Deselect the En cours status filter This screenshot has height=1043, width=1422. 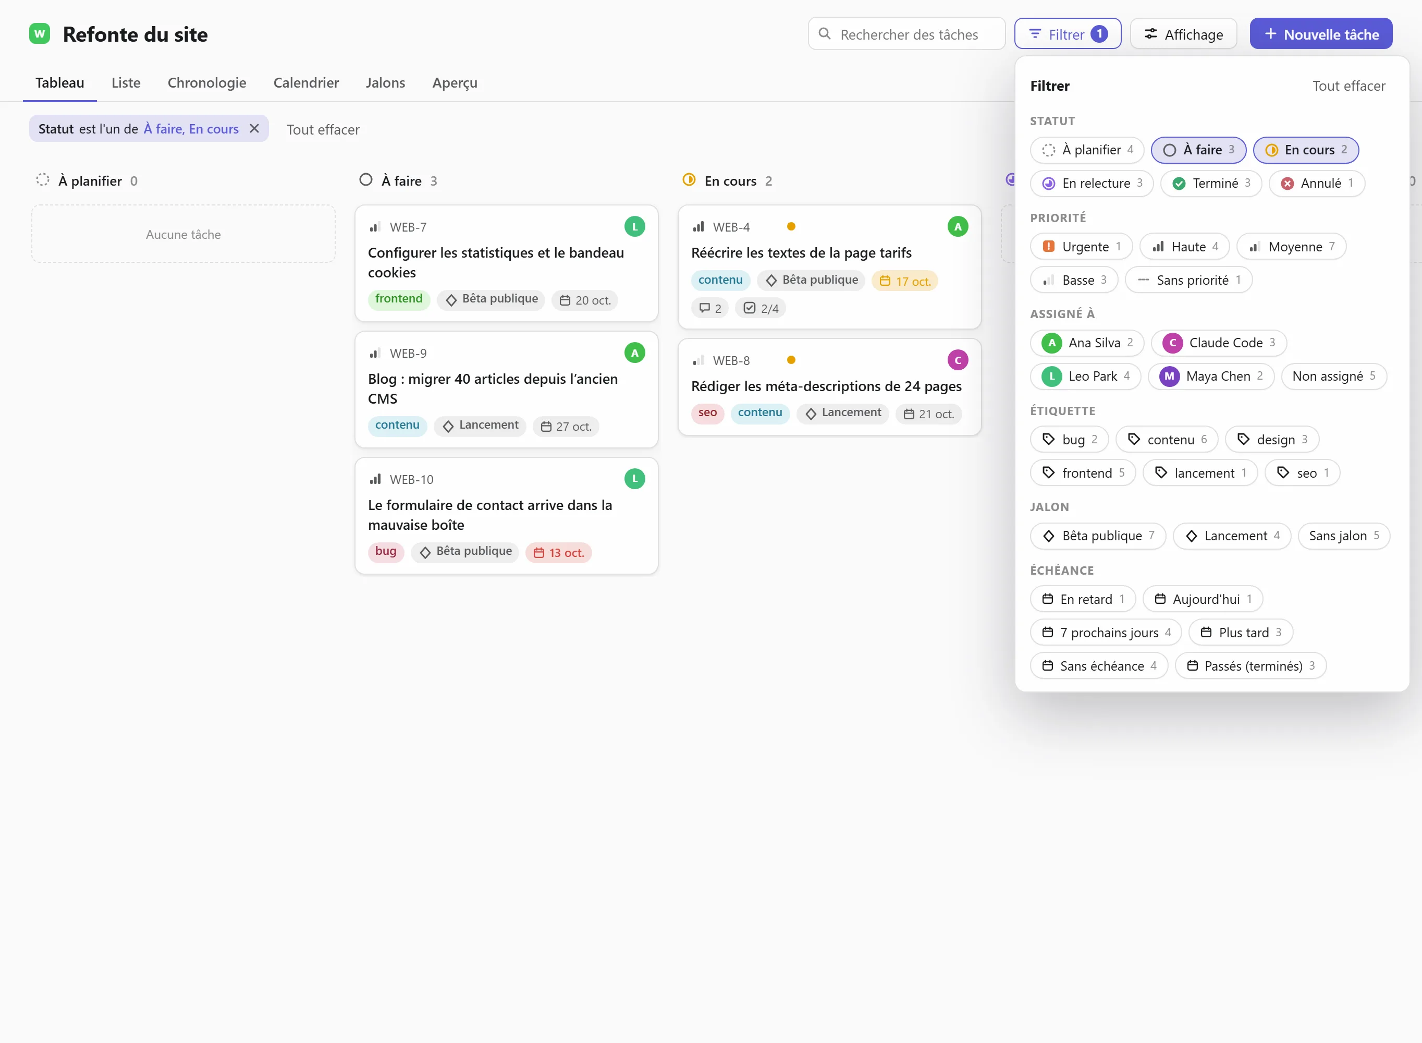[x=1305, y=150]
